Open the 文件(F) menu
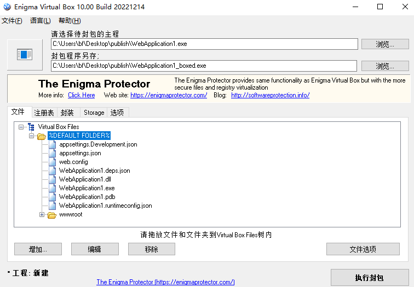The image size is (414, 287). 12,21
